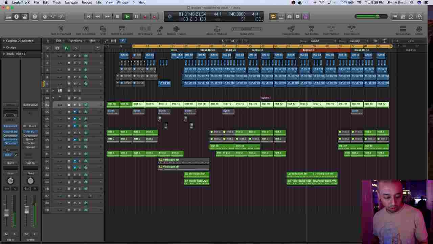Screen dimensions: 433x244
Task: Open the Functions menu in tracks area
Action: coord(75,41)
